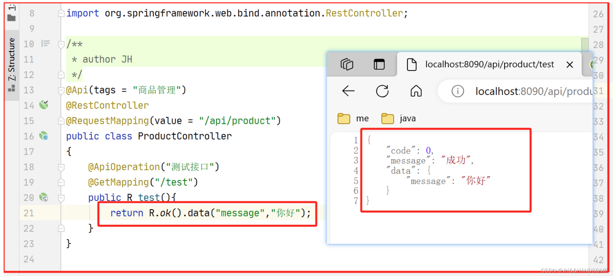Click the browser address bar URL

point(534,91)
